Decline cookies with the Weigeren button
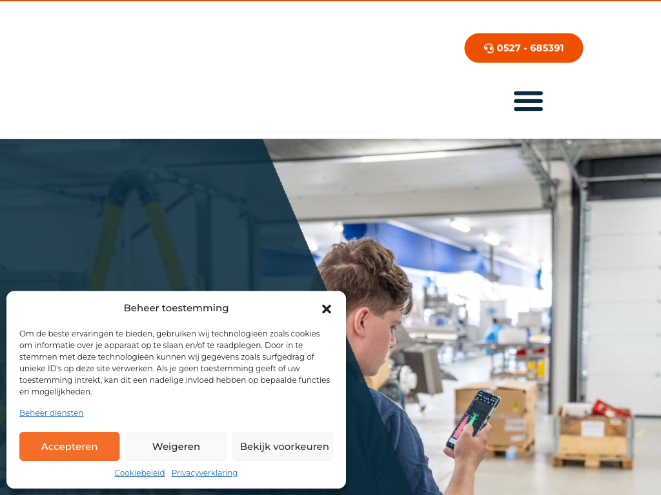Image resolution: width=661 pixels, height=495 pixels. tap(176, 446)
